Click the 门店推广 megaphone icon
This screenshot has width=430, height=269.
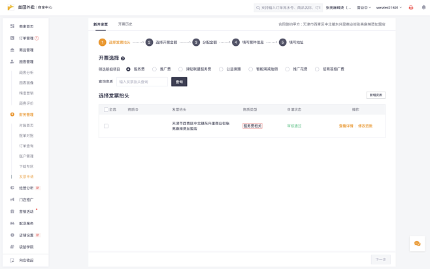pyautogui.click(x=12, y=199)
